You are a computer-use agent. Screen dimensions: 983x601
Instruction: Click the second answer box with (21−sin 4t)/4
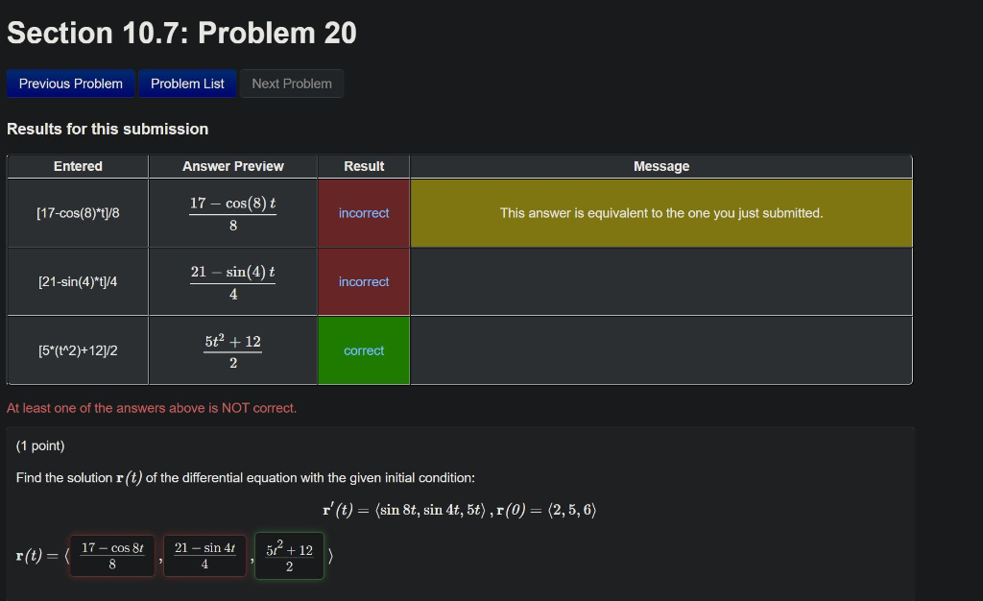pos(204,555)
